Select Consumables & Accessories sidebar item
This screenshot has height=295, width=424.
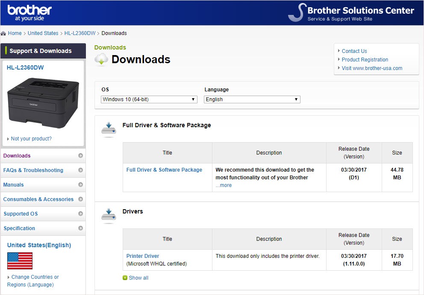click(38, 199)
